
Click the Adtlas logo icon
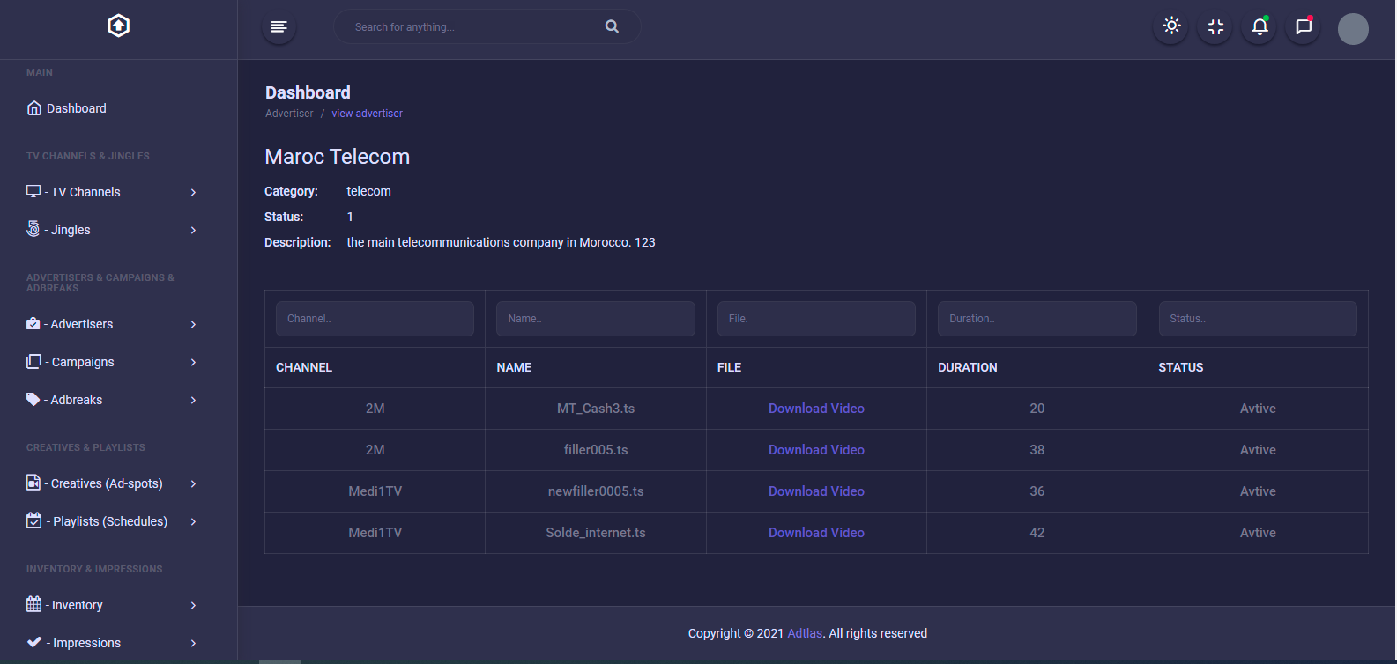(x=118, y=26)
